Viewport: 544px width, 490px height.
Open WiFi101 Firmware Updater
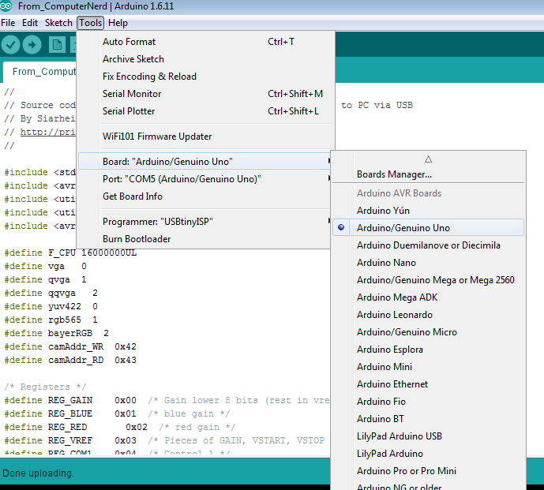[x=205, y=137]
